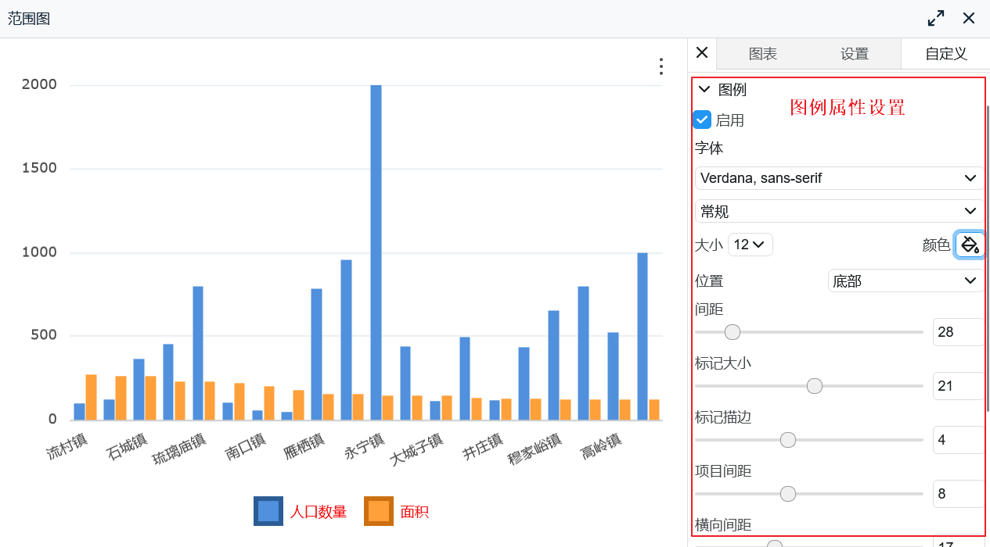
Task: Open the chart's three-dot options menu
Action: (x=661, y=66)
